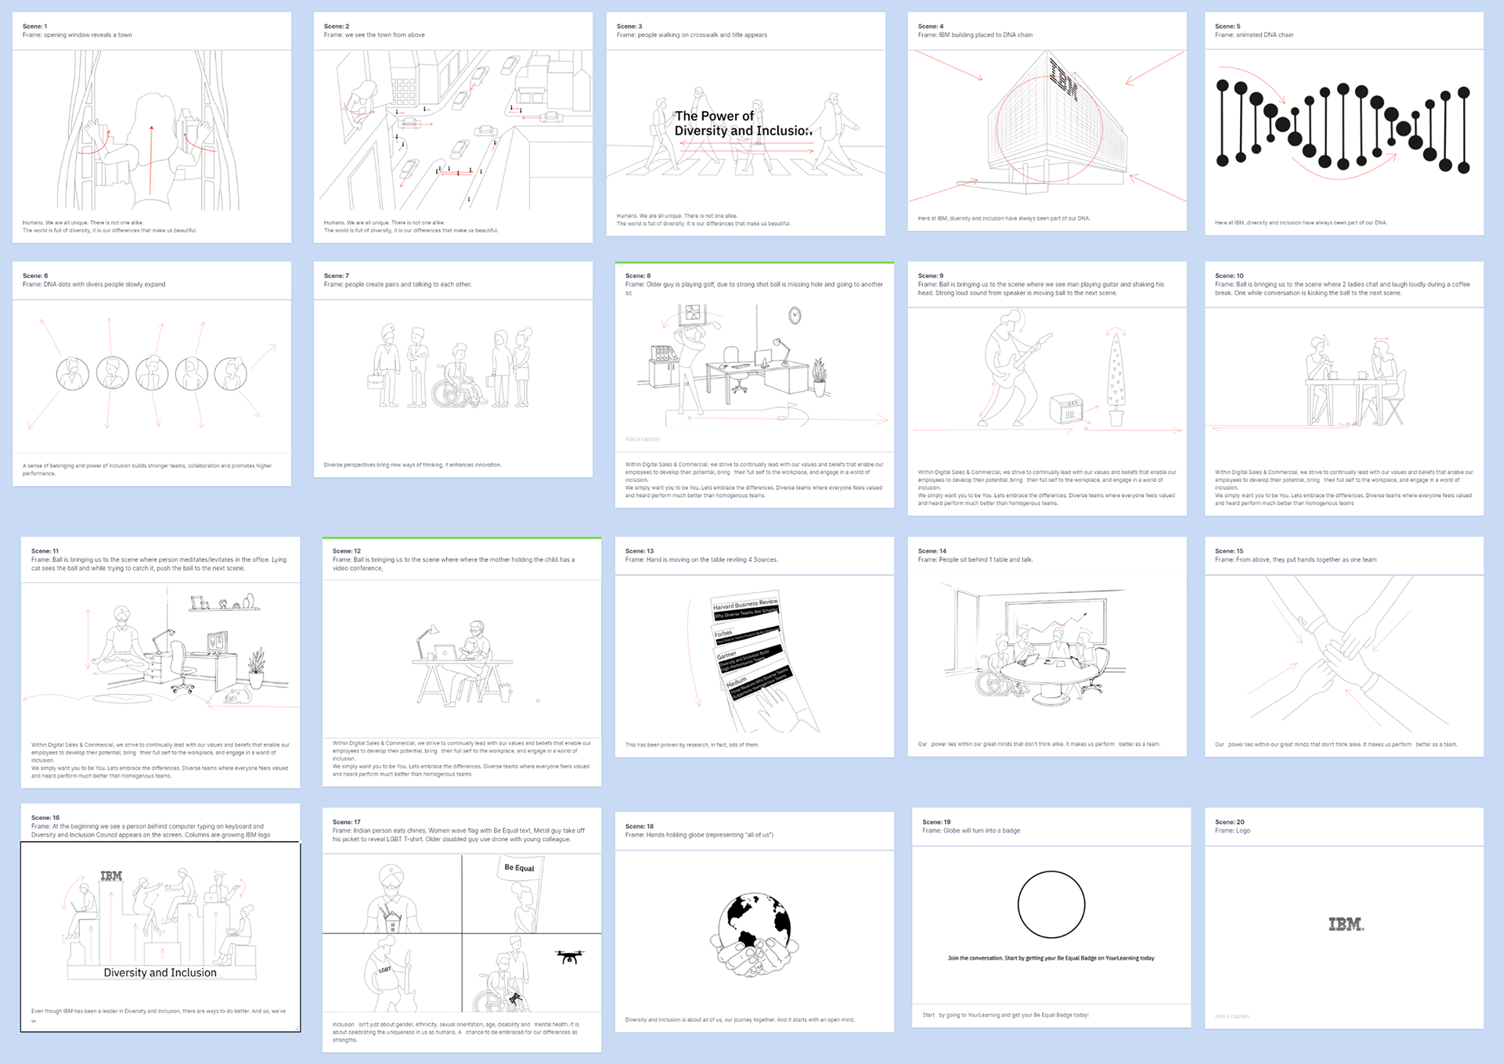Open the Scene 2 town-from-above frame
This screenshot has width=1503, height=1064.
click(x=453, y=131)
